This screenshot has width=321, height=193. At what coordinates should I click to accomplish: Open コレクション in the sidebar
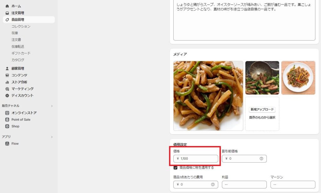click(x=21, y=26)
